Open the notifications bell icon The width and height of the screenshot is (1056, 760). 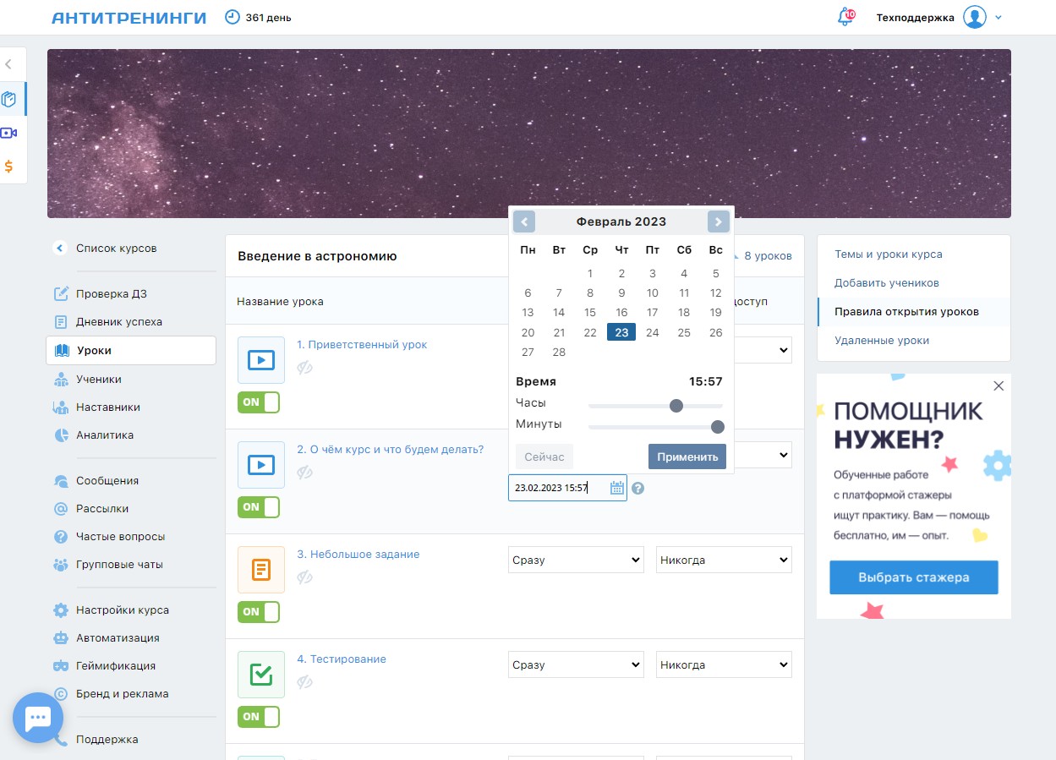coord(845,17)
